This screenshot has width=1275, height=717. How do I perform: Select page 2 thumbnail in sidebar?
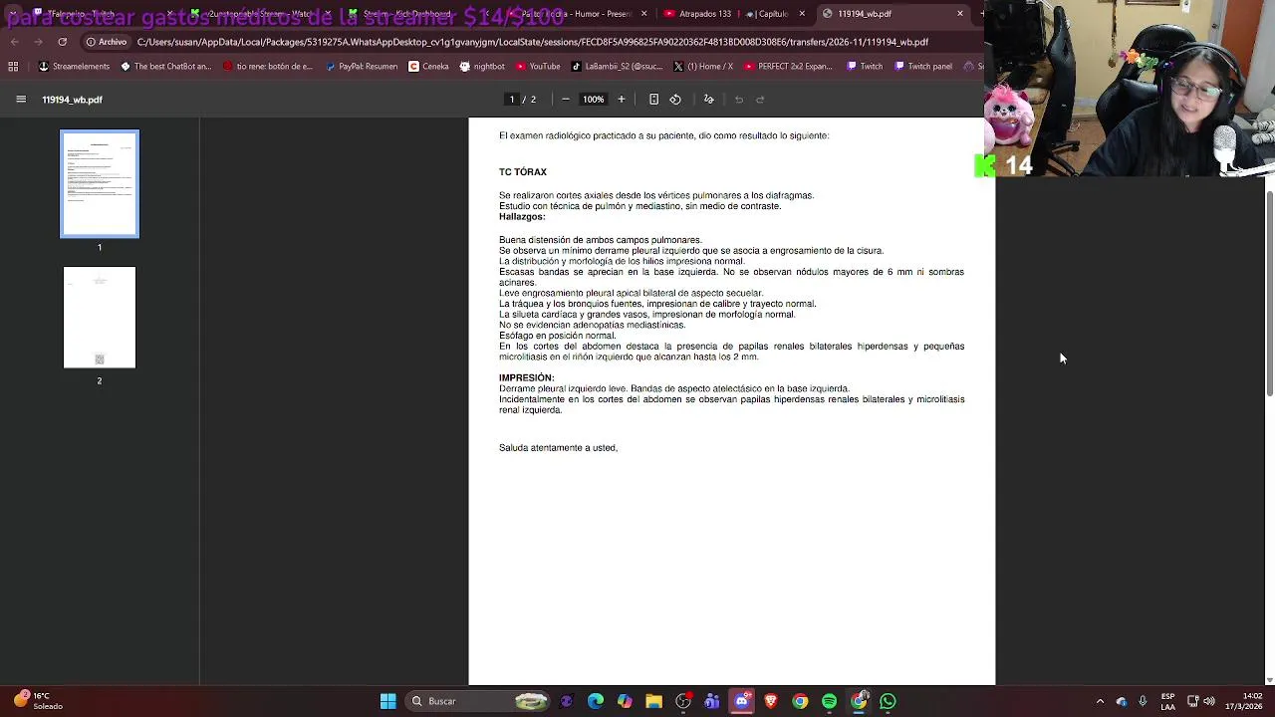click(x=100, y=318)
